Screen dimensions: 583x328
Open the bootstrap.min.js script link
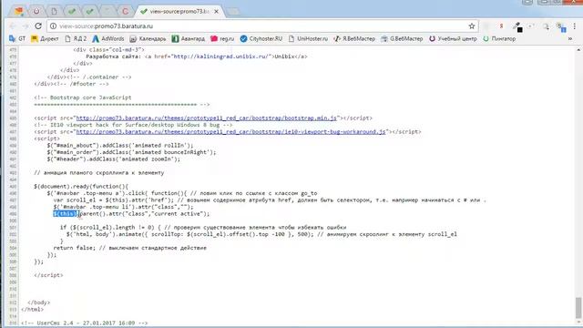point(207,118)
